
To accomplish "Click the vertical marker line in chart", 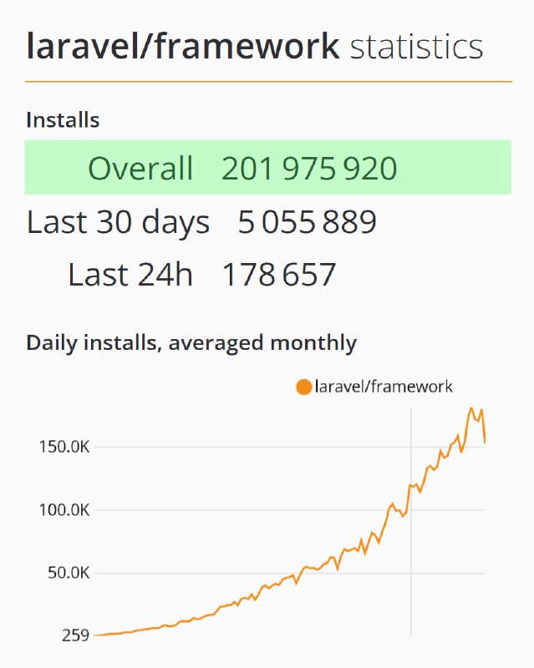I will (411, 521).
